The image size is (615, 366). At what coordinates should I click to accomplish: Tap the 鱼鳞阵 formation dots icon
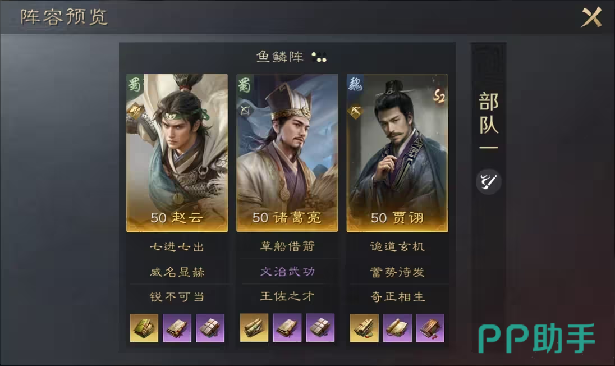click(x=319, y=57)
